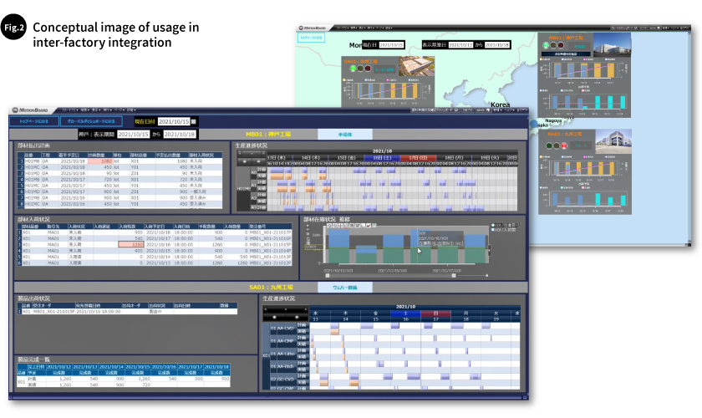Click the teal button on SA01 map card
This screenshot has height=418, width=702.
click(x=384, y=69)
